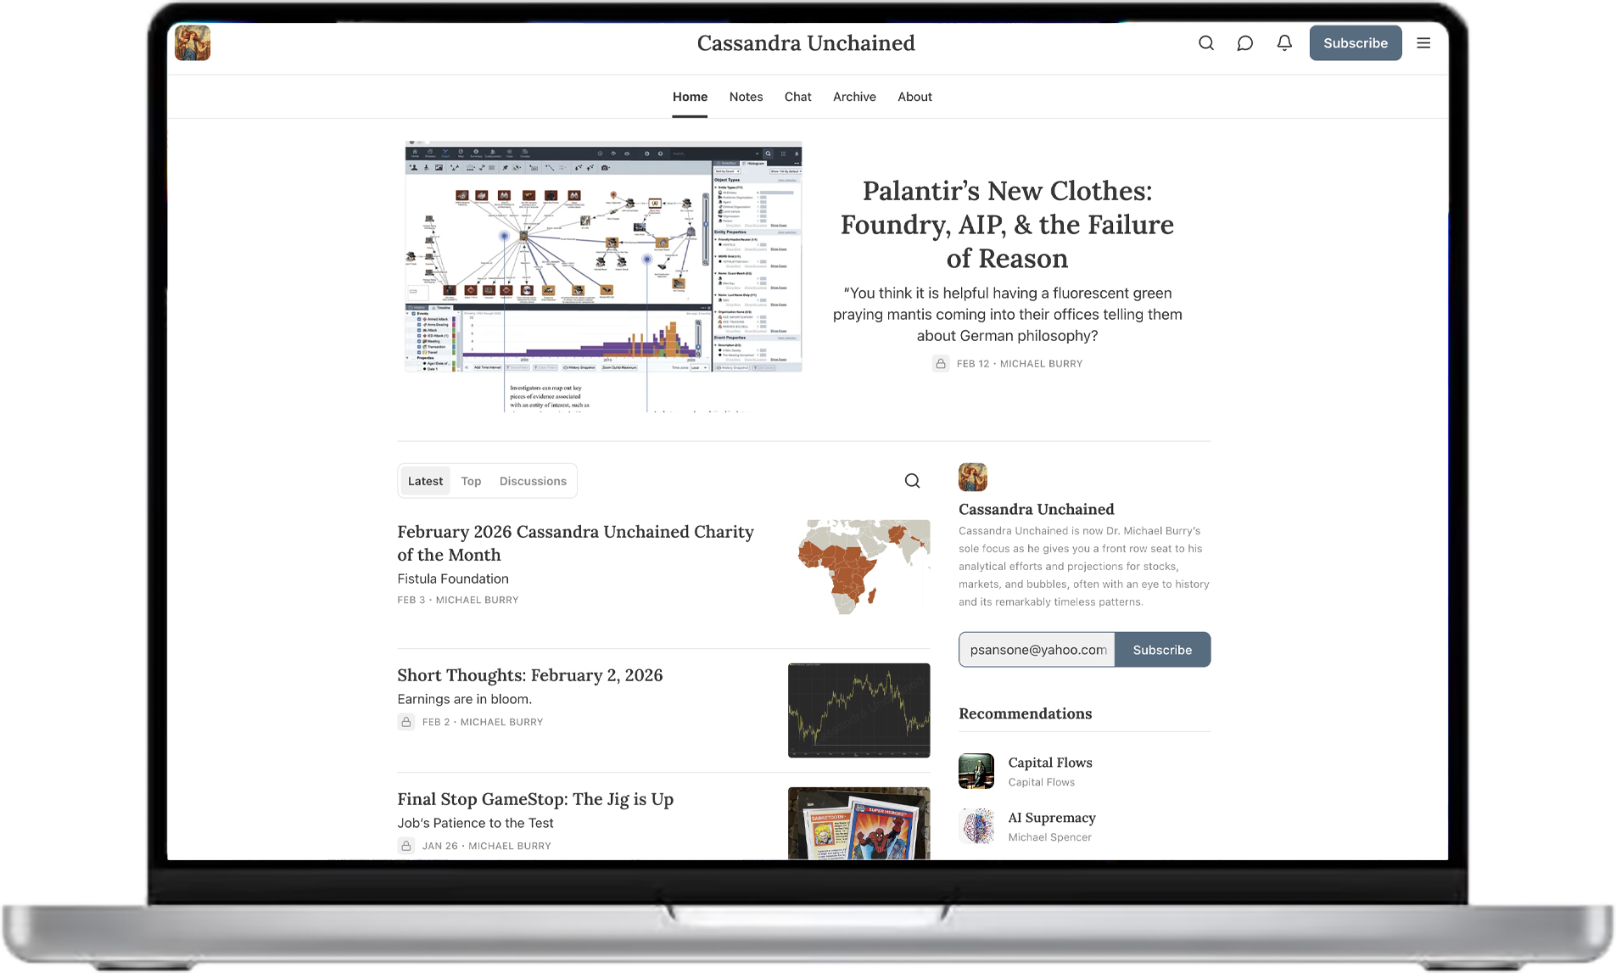
Task: Click the Cassandra Unchained logo avatar in header
Action: point(193,42)
